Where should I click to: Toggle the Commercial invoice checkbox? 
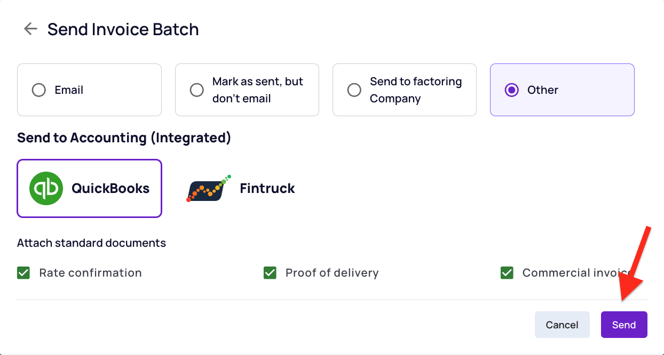coord(507,273)
